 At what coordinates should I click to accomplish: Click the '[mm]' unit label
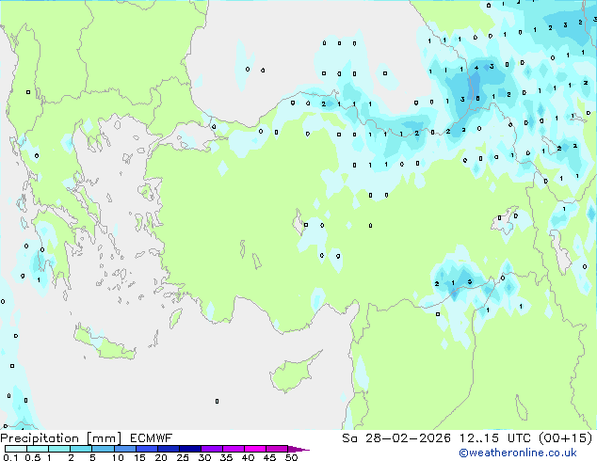point(104,438)
